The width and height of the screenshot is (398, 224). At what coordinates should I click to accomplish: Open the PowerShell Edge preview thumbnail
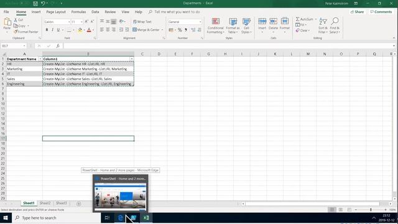120,194
